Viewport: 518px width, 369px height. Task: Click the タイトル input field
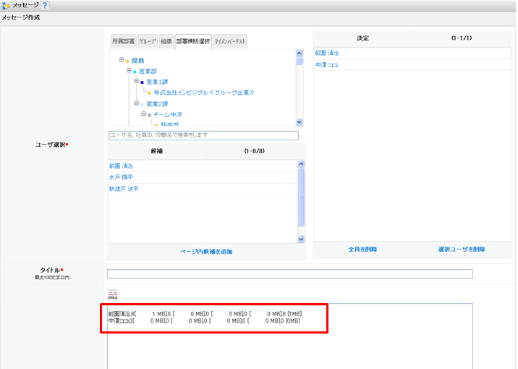pos(289,273)
